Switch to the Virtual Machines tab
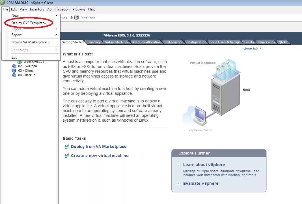Viewport: 302px width, 204px height. [x=117, y=42]
